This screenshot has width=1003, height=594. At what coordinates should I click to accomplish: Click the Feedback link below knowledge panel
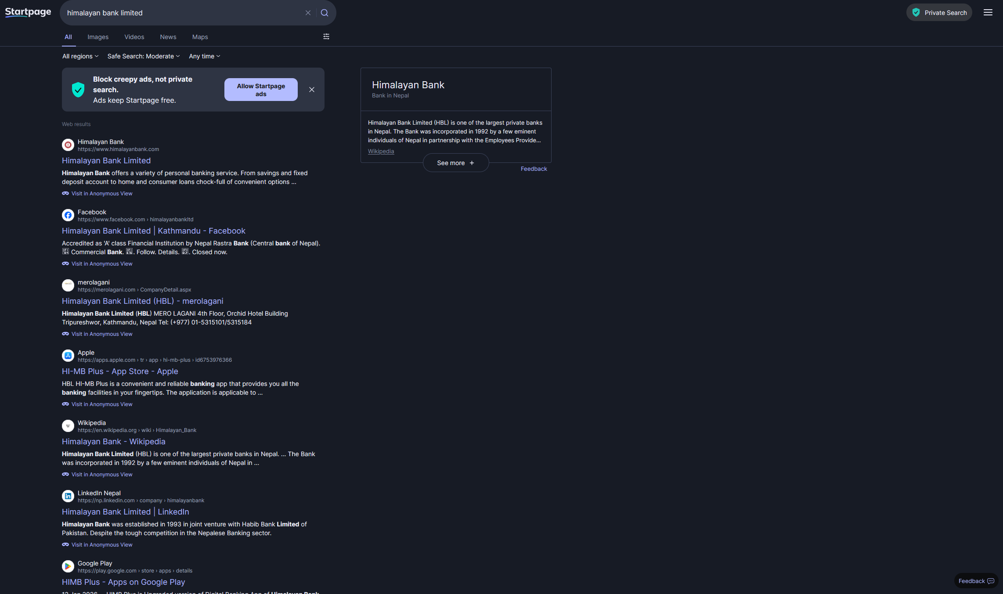534,169
